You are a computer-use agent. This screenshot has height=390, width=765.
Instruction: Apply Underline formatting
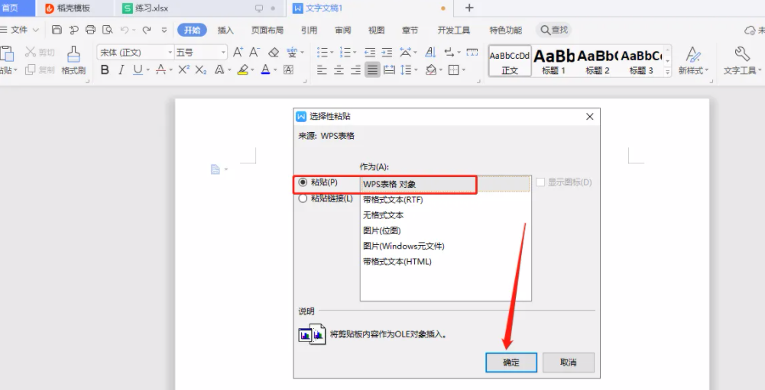[x=138, y=70]
